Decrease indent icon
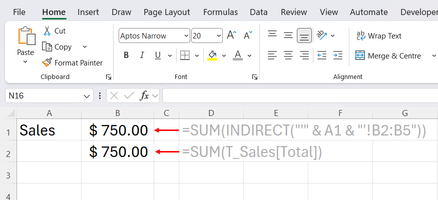 click(322, 55)
